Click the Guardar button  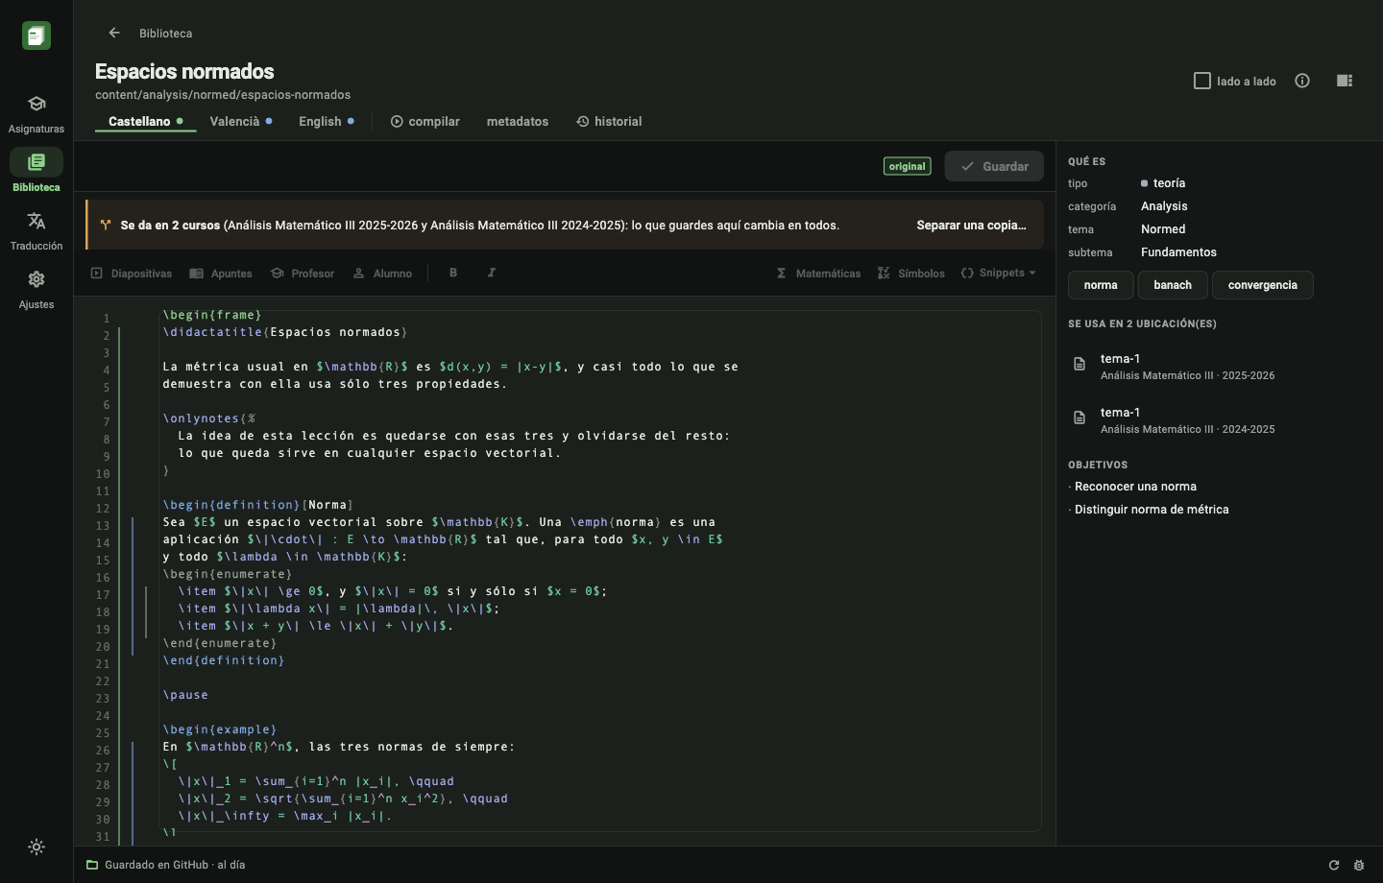click(994, 166)
